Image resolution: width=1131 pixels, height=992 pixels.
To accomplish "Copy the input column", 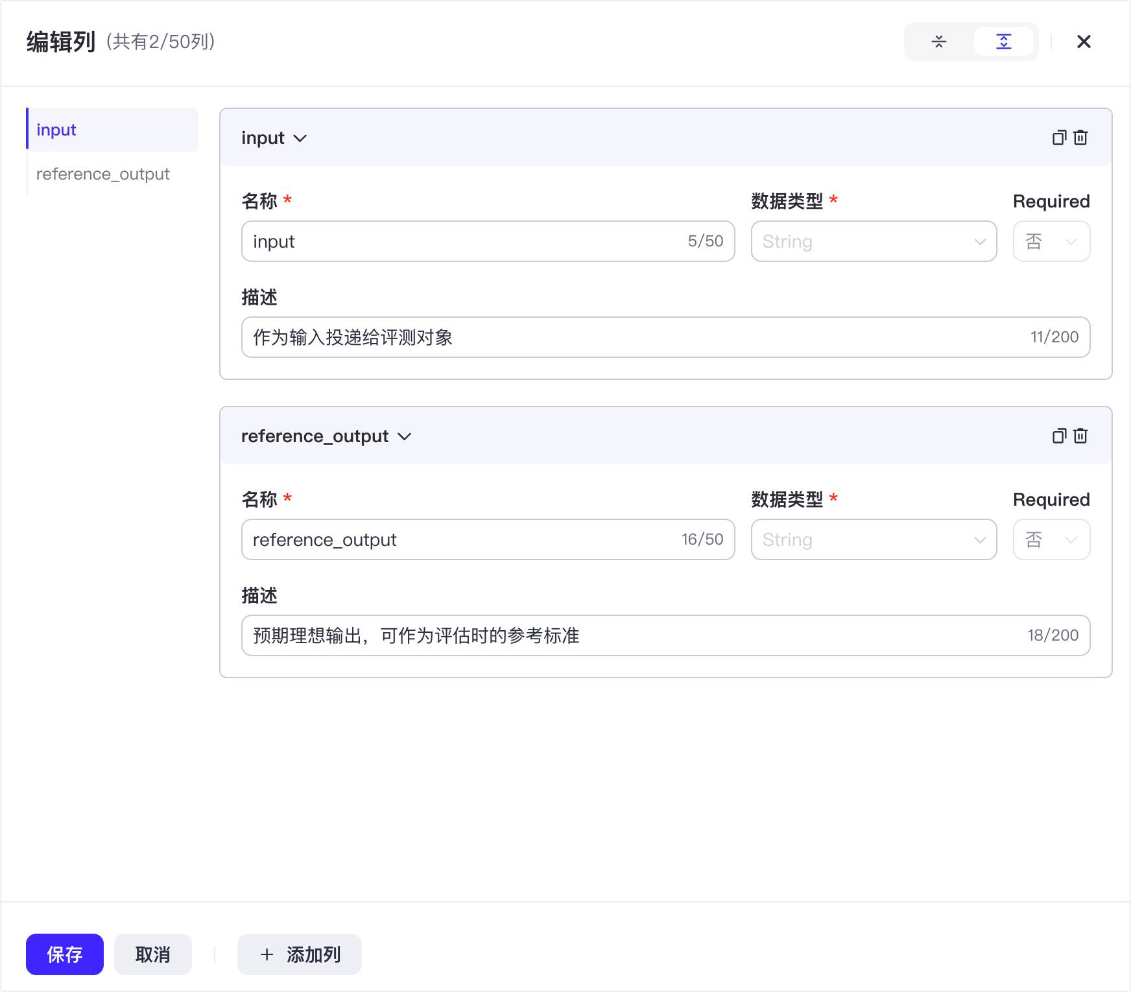I will point(1058,138).
